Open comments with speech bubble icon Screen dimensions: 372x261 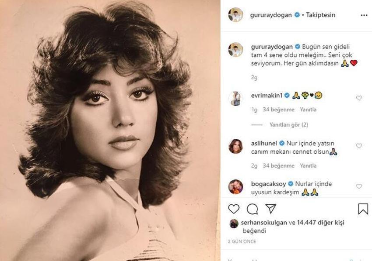click(252, 209)
